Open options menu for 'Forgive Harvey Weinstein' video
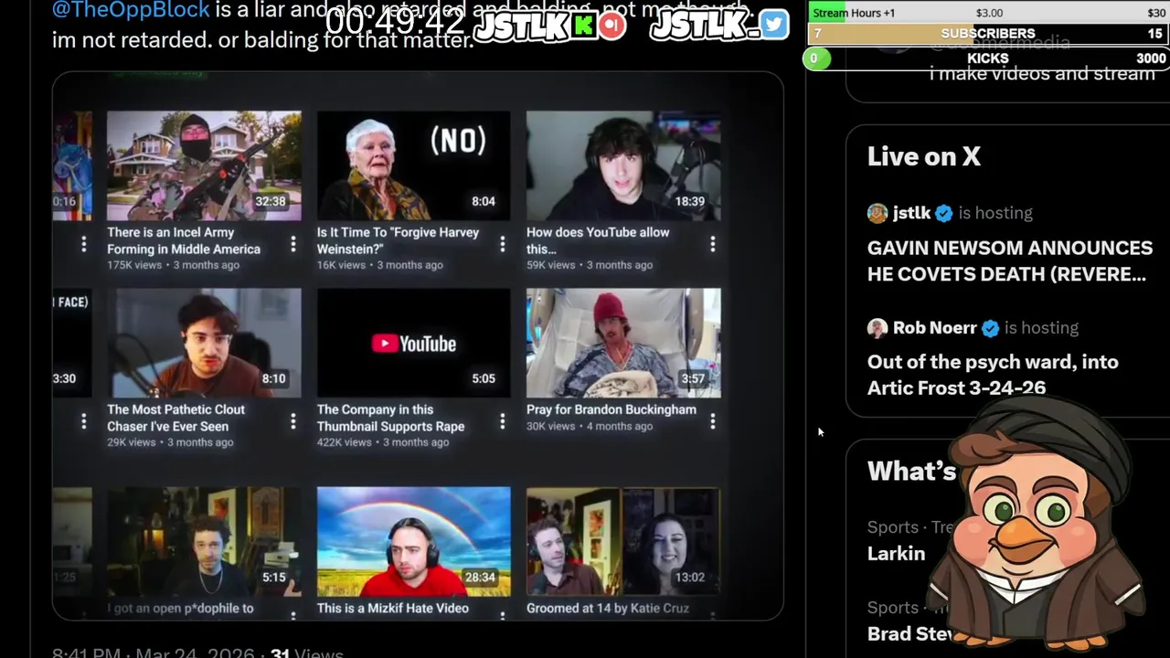 pyautogui.click(x=503, y=244)
